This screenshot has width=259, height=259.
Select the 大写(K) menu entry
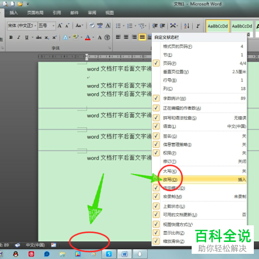(x=199, y=171)
